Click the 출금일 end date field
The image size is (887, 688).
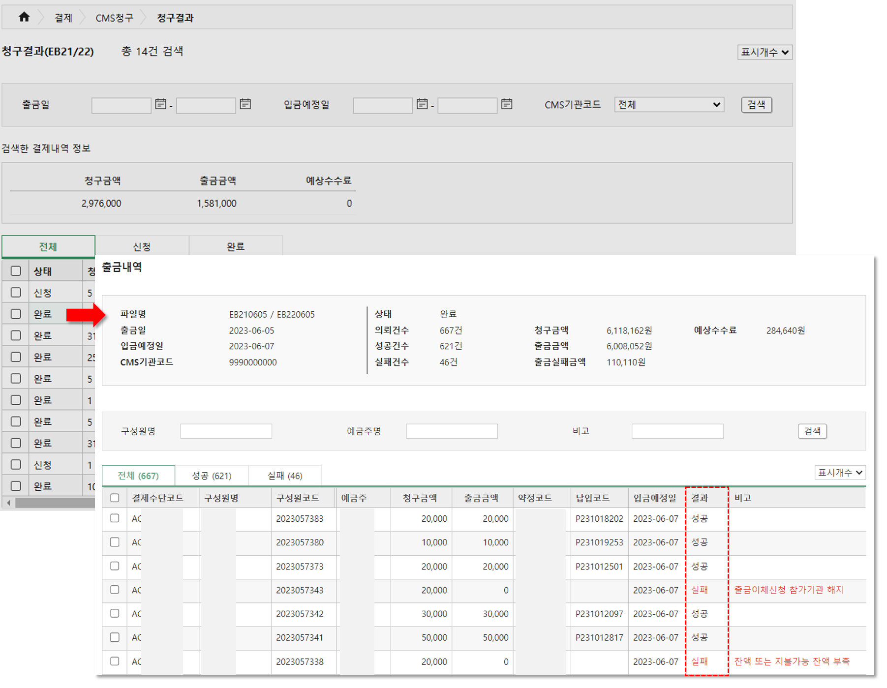(206, 105)
